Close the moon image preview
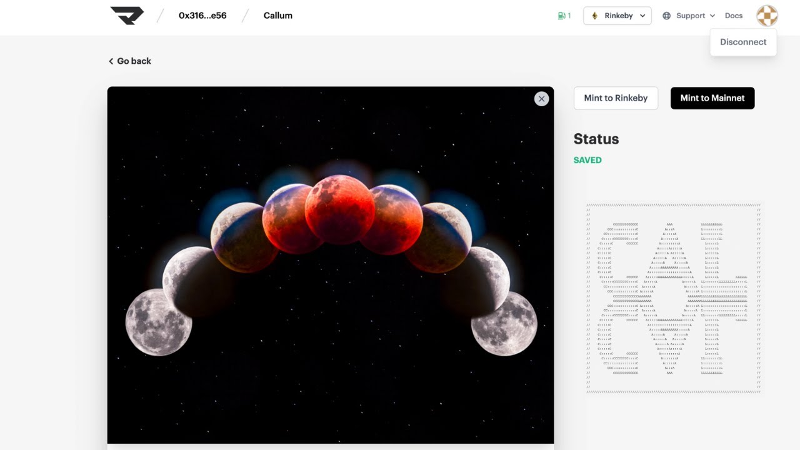Screen dimensions: 800x450 click(x=541, y=99)
